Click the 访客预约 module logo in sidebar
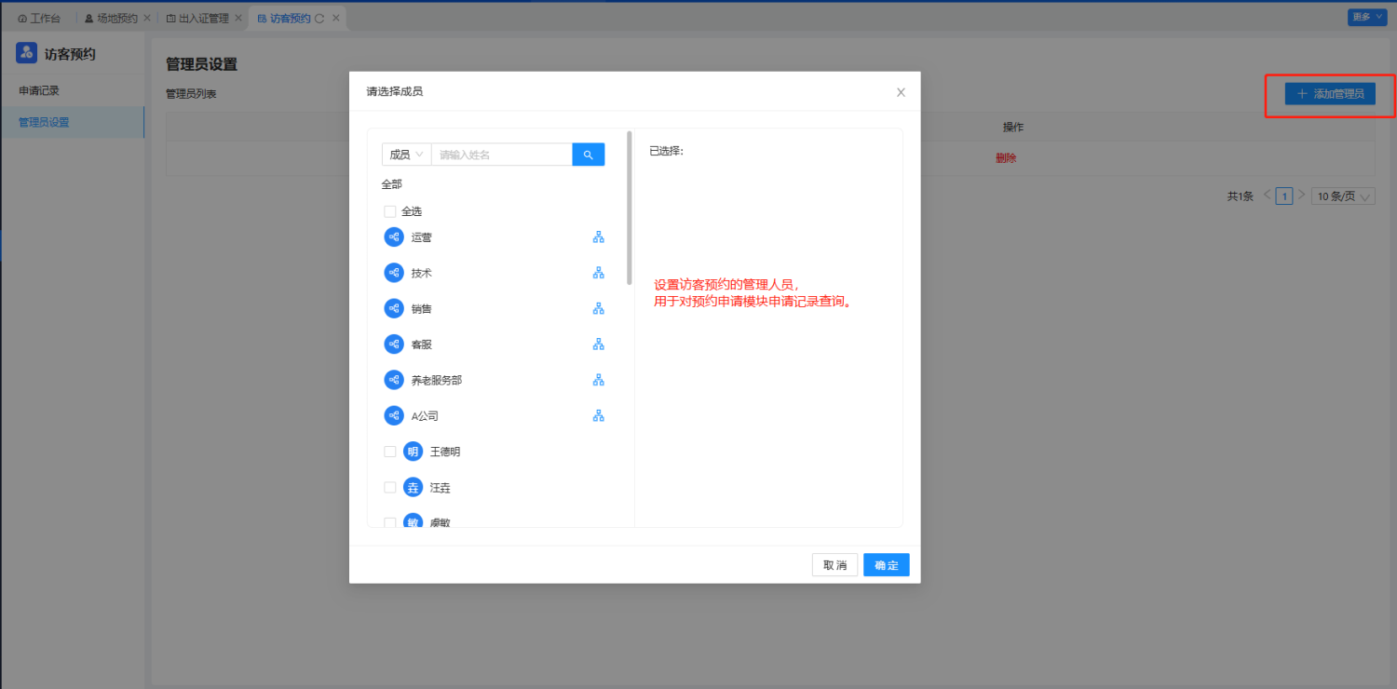Screen dimensions: 1397x689 click(27, 53)
